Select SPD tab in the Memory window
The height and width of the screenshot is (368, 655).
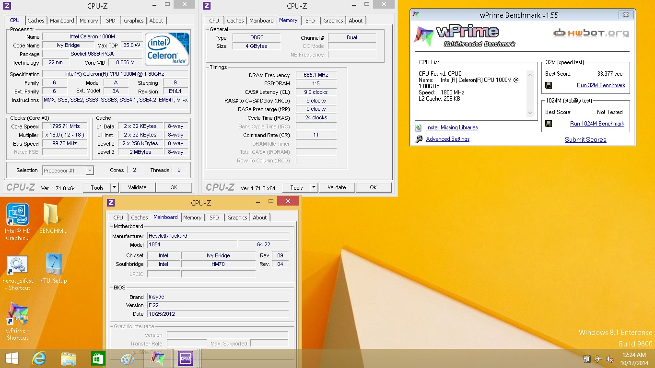(x=310, y=21)
